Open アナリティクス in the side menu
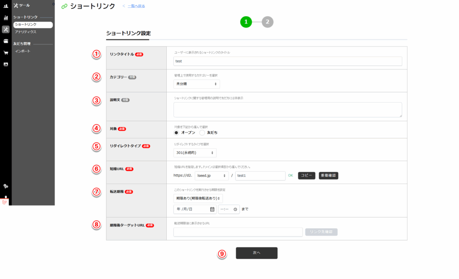The width and height of the screenshot is (459, 279). pyautogui.click(x=26, y=32)
